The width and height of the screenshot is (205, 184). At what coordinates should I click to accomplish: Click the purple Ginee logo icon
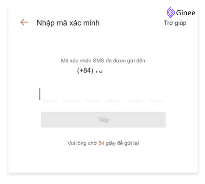[171, 12]
